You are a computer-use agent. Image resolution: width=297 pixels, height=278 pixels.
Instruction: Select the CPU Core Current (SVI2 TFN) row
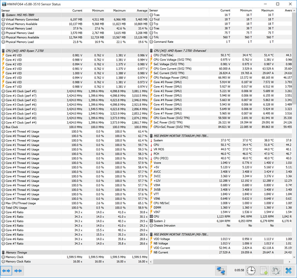point(220,69)
